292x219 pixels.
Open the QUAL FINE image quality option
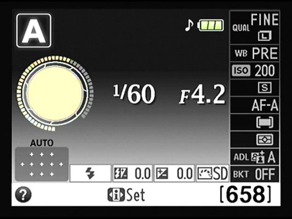pyautogui.click(x=255, y=27)
